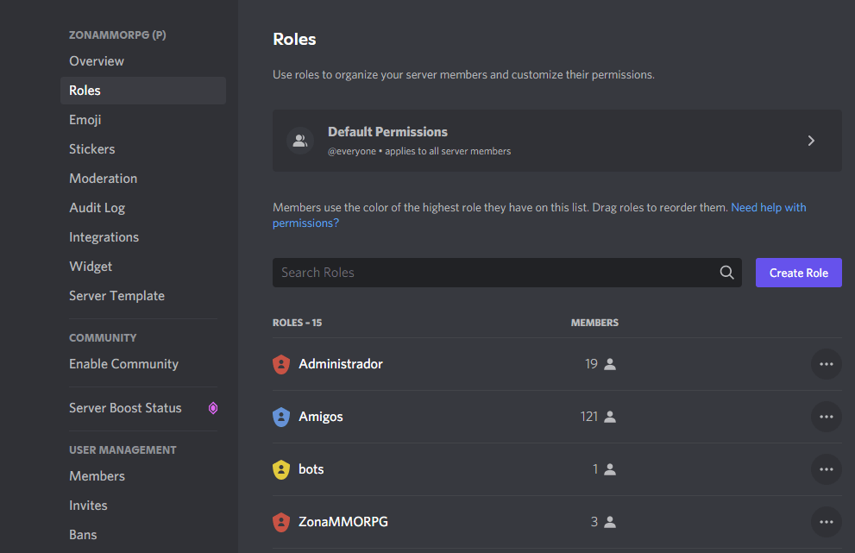The image size is (855, 553).
Task: Click the yellow bots role shield icon
Action: [280, 469]
